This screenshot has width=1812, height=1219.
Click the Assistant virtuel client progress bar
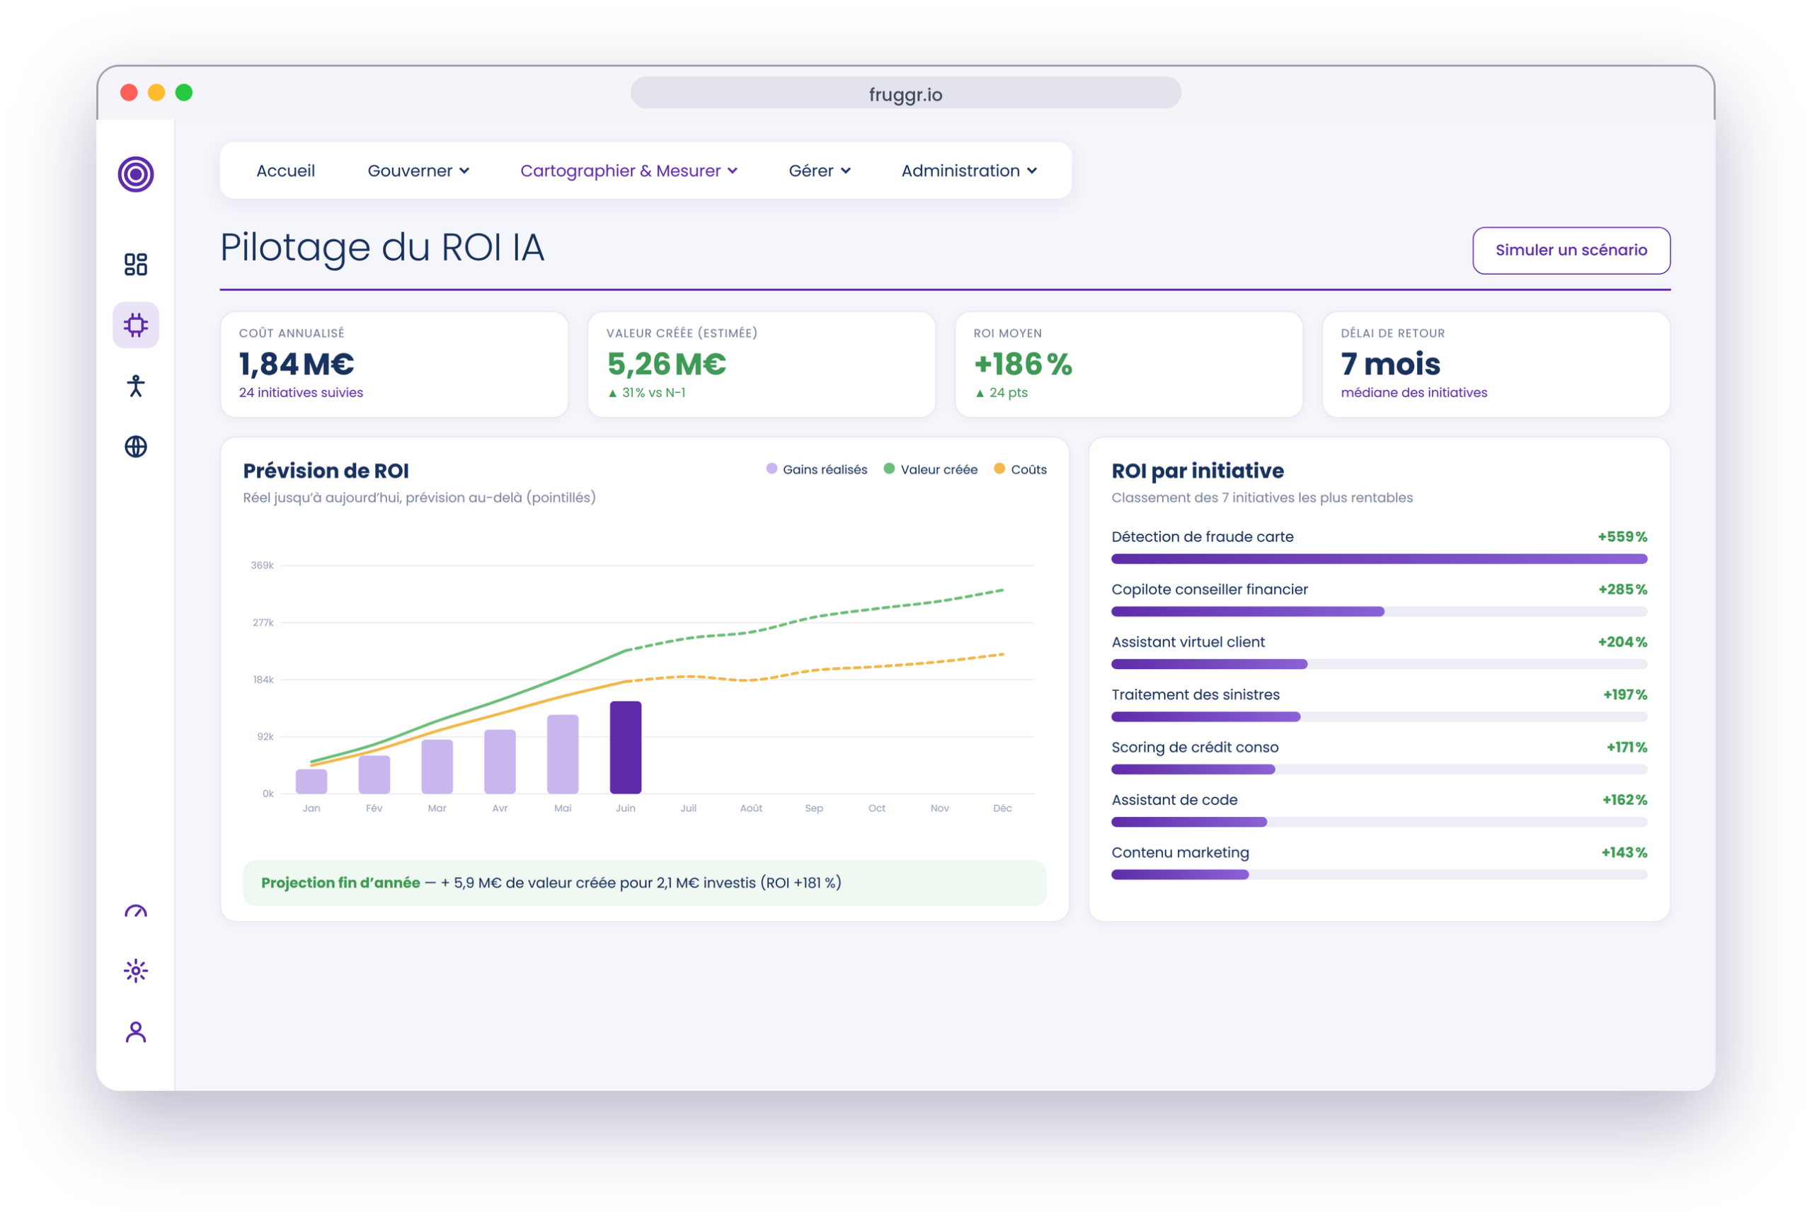1379,665
